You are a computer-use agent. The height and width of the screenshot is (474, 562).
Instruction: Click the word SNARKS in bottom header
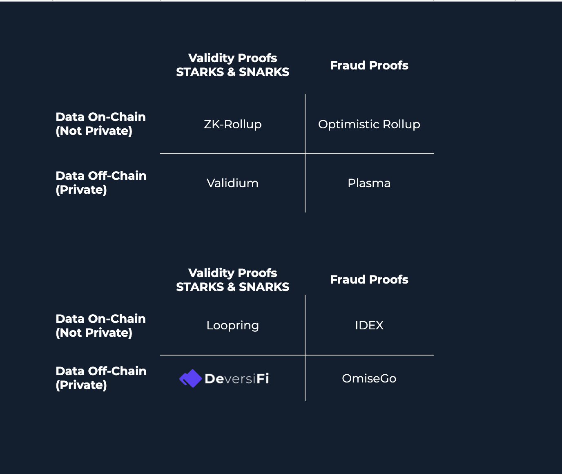[x=264, y=287]
